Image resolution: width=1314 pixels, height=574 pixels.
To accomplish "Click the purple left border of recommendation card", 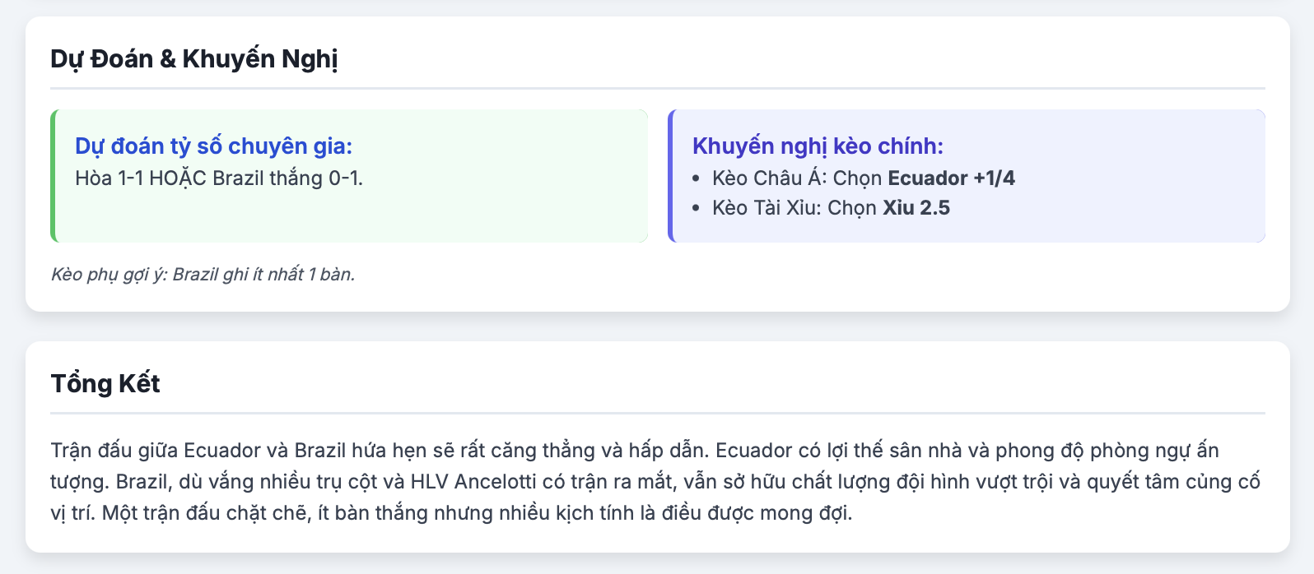I will click(671, 176).
